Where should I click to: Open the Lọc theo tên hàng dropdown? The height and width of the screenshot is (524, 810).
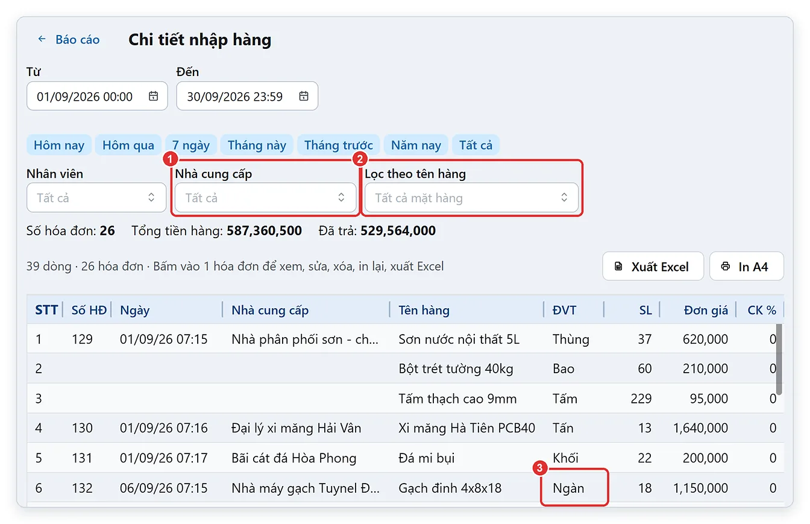click(x=471, y=198)
